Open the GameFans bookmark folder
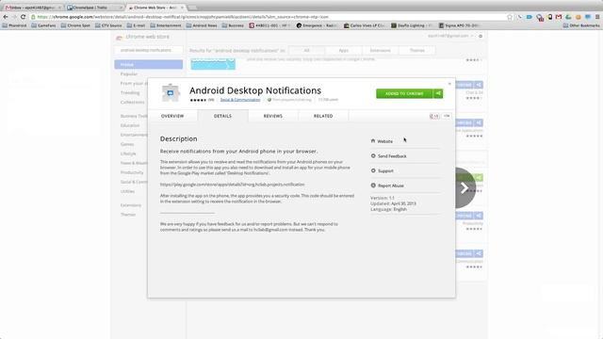This screenshot has width=603, height=339. 43,25
